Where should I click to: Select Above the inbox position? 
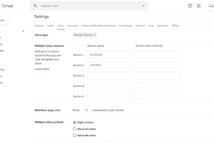(x=75, y=129)
